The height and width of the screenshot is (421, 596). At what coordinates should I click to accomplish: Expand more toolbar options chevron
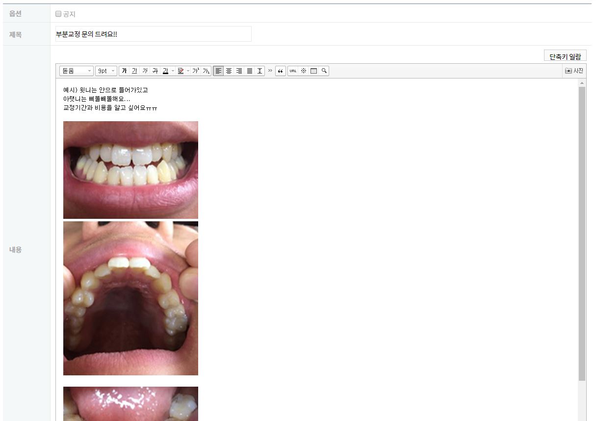point(270,71)
